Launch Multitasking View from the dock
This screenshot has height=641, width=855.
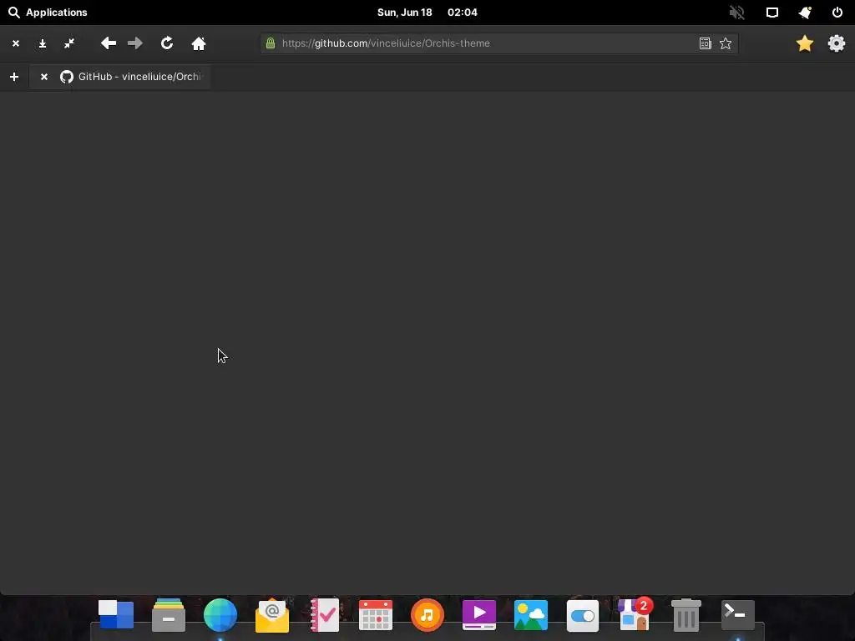pos(116,615)
